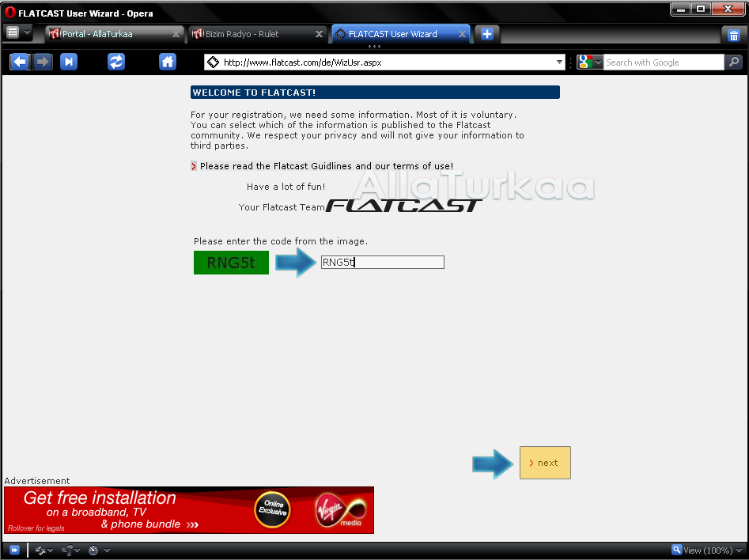Viewport: 749px width, 560px height.
Task: Reload the current page
Action: (116, 62)
